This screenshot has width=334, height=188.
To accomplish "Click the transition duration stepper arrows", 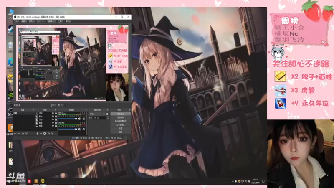I will (107, 118).
